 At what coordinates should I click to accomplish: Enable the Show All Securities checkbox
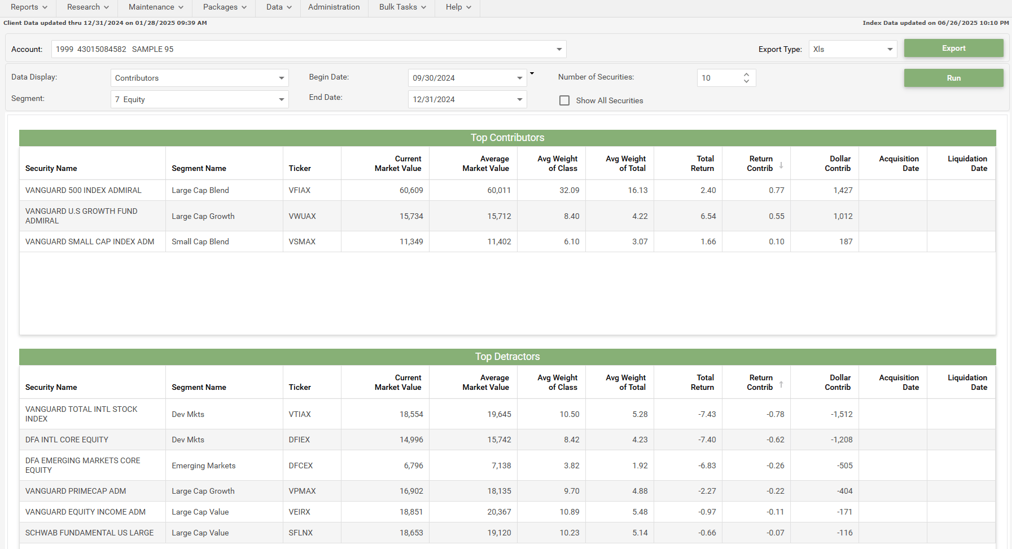point(564,100)
